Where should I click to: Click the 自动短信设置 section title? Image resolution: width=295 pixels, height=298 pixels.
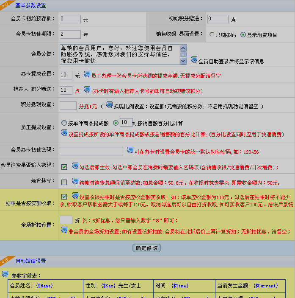click(31, 261)
